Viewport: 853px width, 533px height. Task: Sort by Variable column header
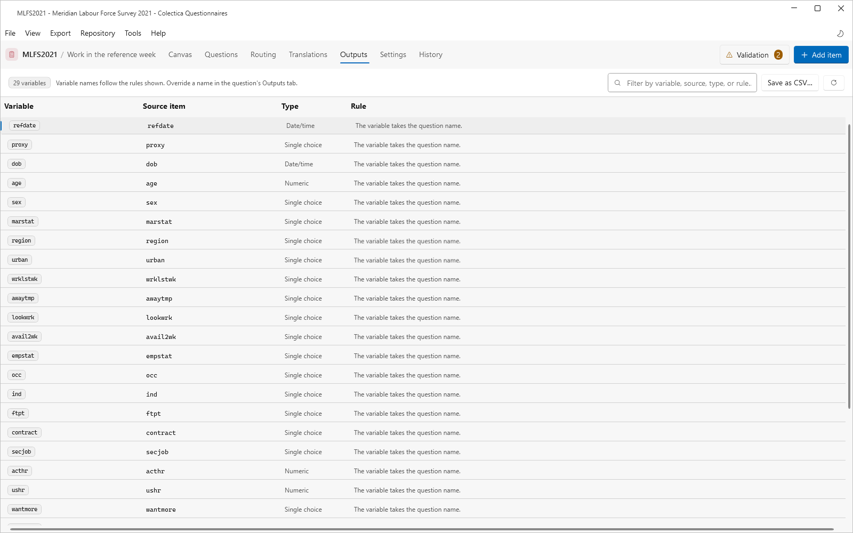pos(19,106)
